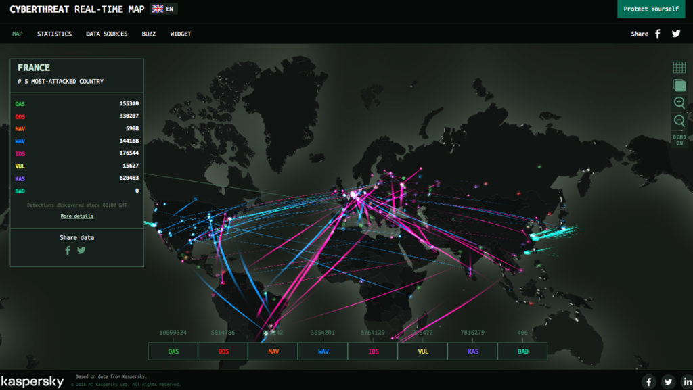Zoom out of the threat map
The width and height of the screenshot is (693, 390).
[679, 120]
